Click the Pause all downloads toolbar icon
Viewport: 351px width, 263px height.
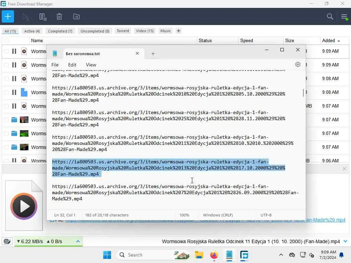(x=43, y=17)
